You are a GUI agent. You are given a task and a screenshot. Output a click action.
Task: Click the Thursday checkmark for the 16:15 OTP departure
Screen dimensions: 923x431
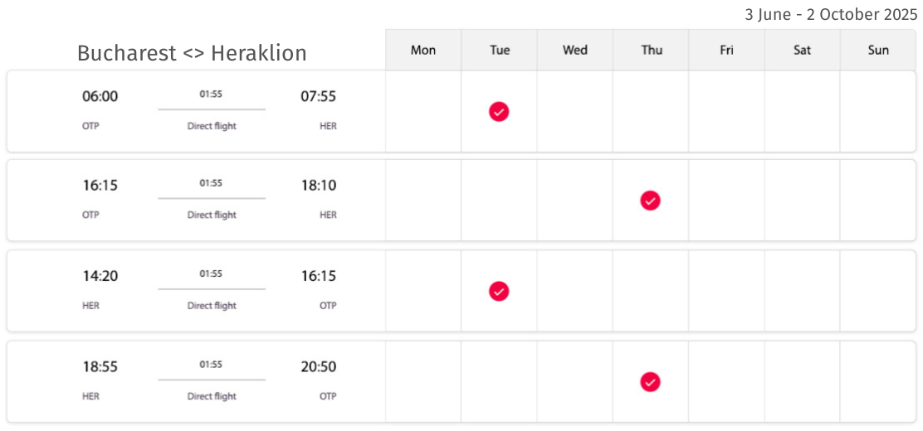click(650, 201)
